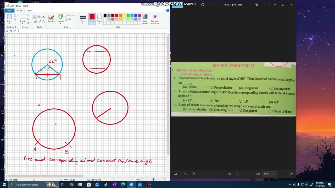
Task: Open OneNote from the taskbar
Action: (114, 185)
